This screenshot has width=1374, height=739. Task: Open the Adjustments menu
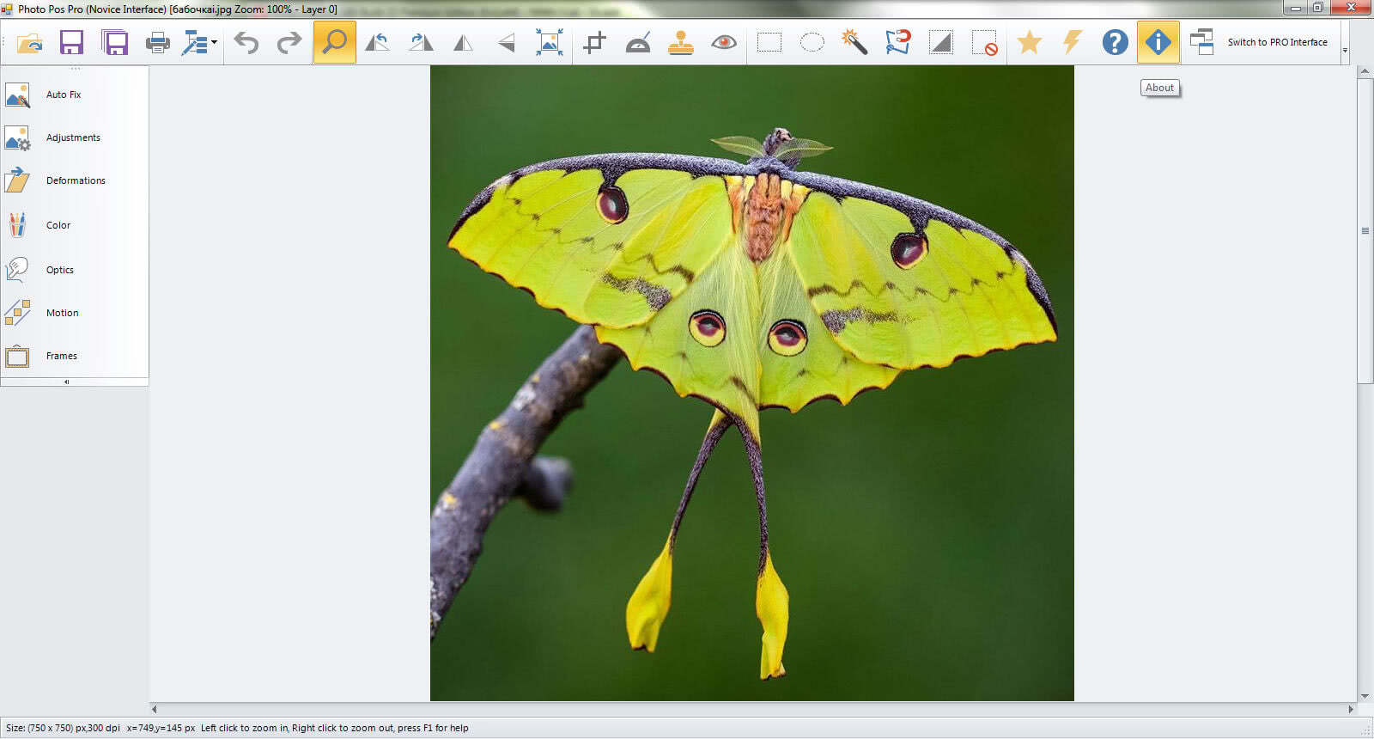75,137
